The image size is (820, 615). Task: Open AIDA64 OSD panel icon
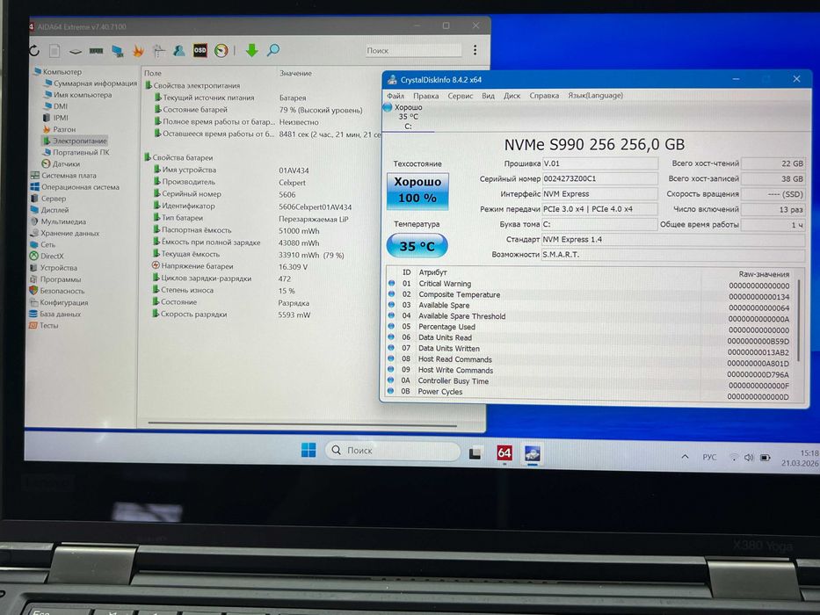pos(200,50)
